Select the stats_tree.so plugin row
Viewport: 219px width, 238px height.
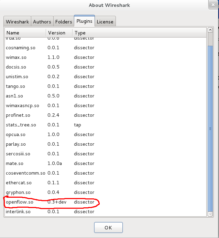[106, 125]
